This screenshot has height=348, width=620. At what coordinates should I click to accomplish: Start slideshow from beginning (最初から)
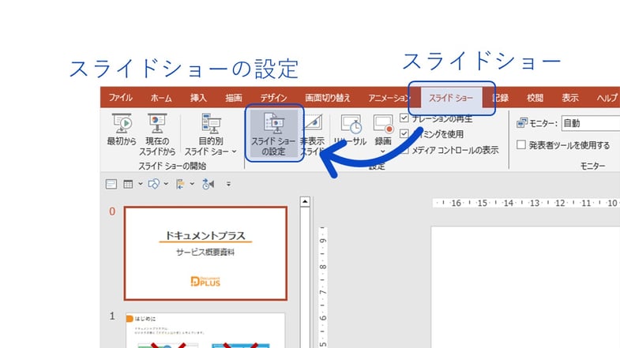[x=122, y=129]
